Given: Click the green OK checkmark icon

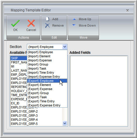Looking at the screenshot, I should pyautogui.click(x=15, y=23).
